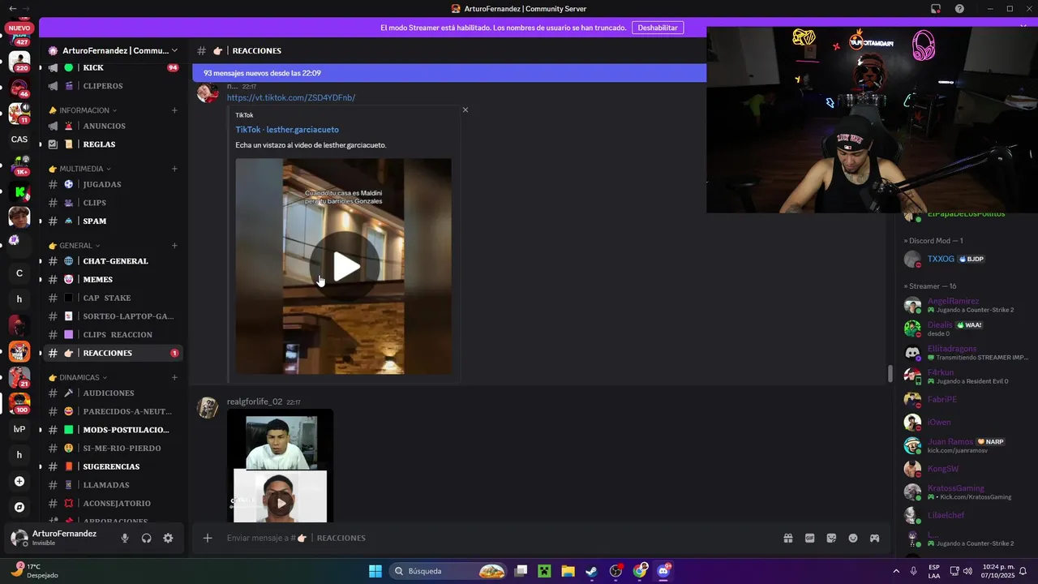Open Windows Start menu
This screenshot has height=584, width=1038.
375,571
